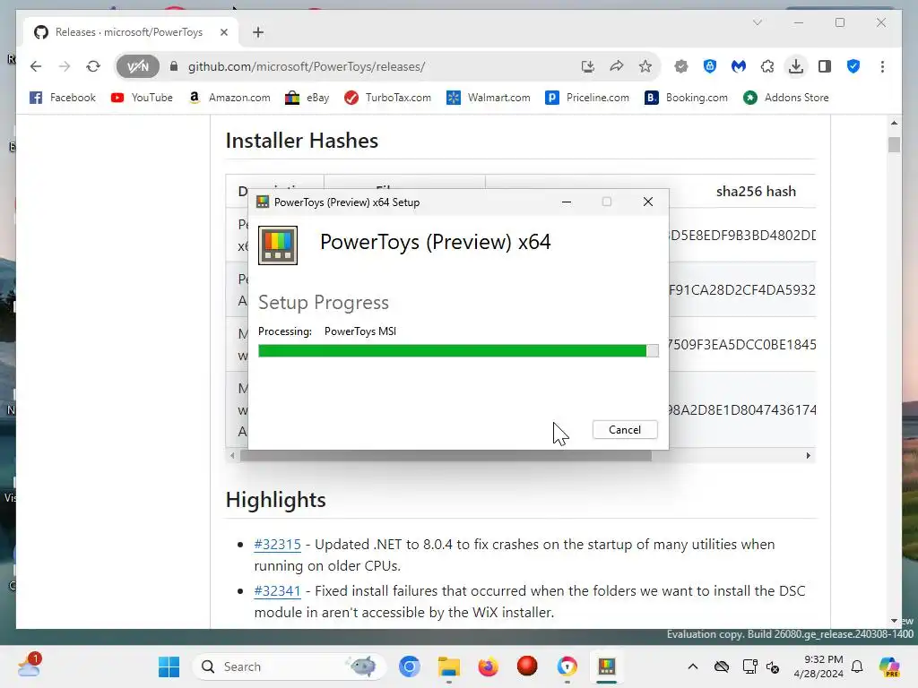This screenshot has width=918, height=688.
Task: Open File Explorer from taskbar
Action: coord(449,666)
